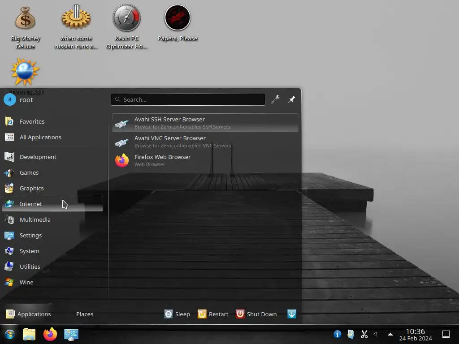Open the volume tray icon

(x=376, y=334)
